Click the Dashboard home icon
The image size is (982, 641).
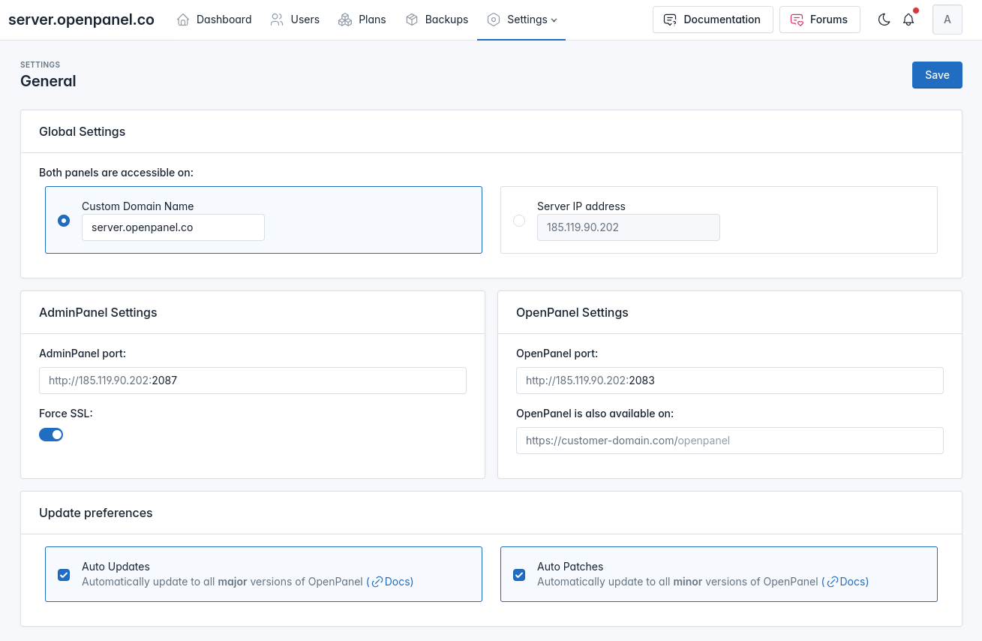[x=183, y=20]
